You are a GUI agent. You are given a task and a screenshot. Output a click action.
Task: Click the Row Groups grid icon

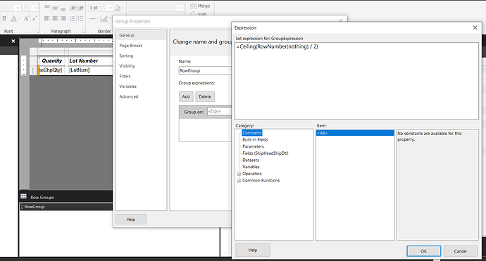coord(23,196)
